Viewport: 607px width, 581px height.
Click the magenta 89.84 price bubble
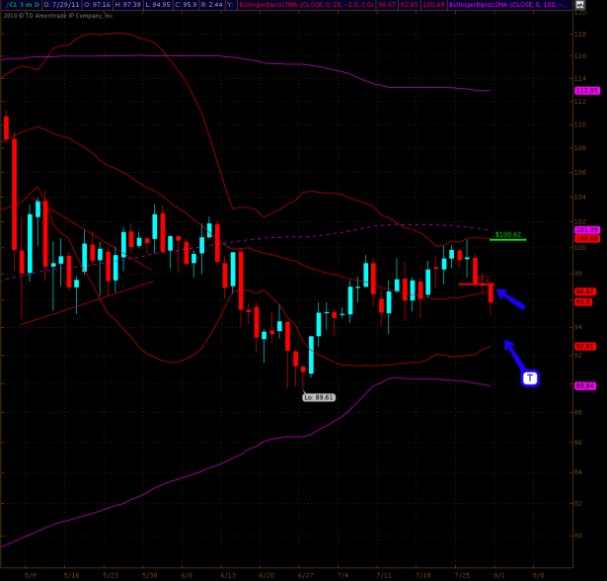585,386
